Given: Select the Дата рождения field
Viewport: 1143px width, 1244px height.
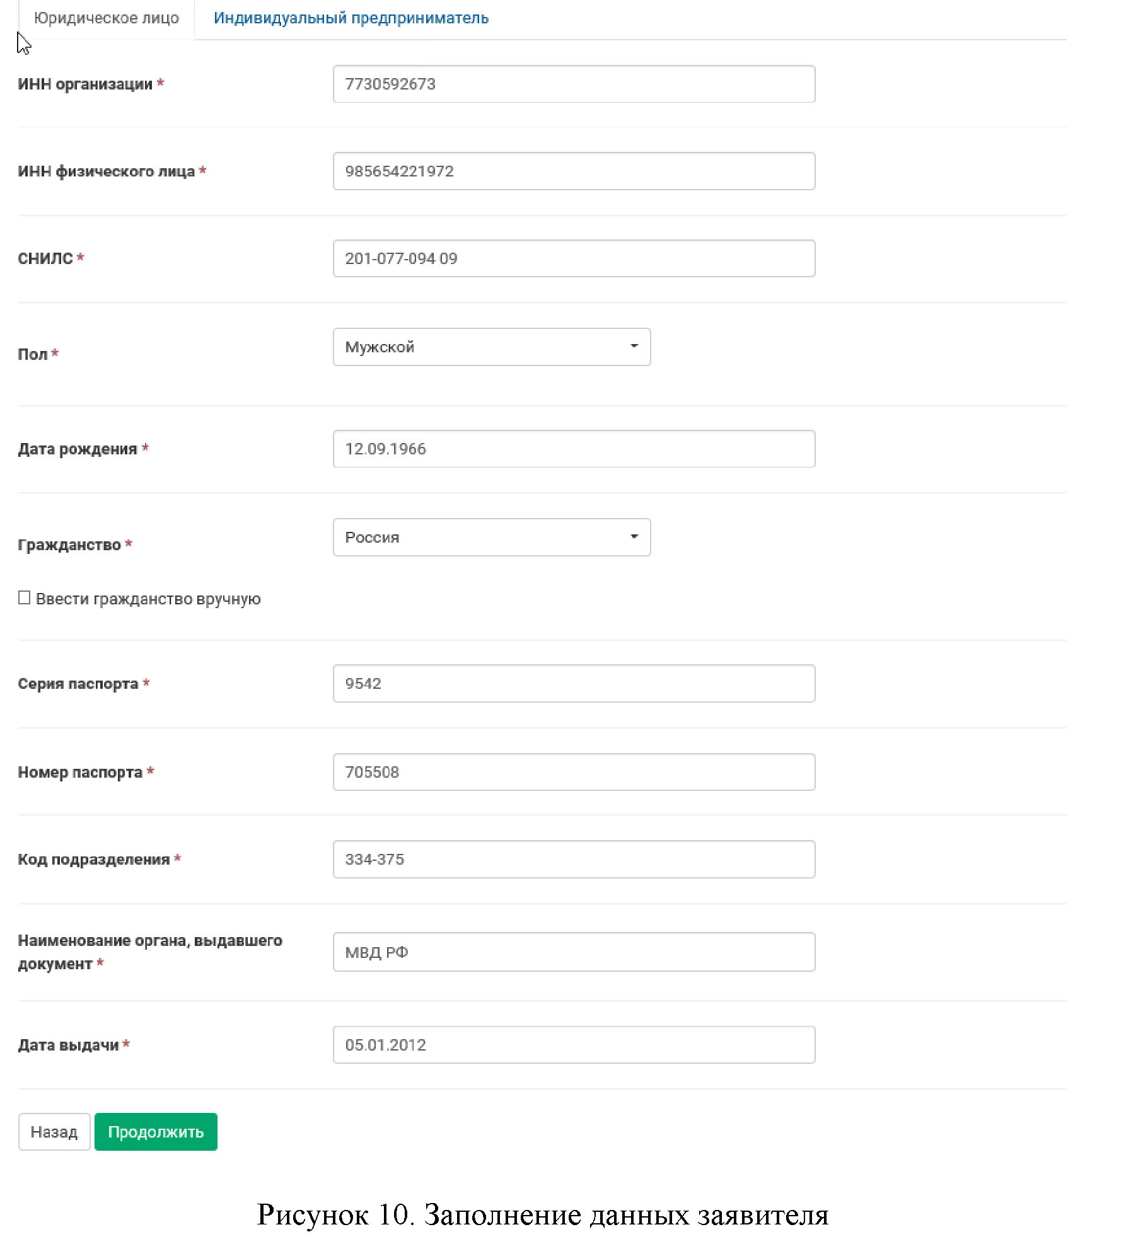Looking at the screenshot, I should point(573,449).
